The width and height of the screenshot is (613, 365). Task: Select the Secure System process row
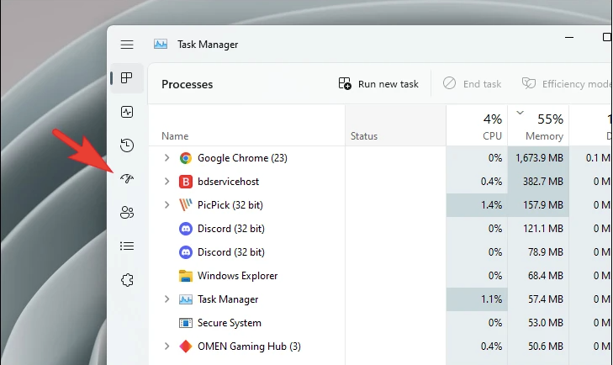229,323
